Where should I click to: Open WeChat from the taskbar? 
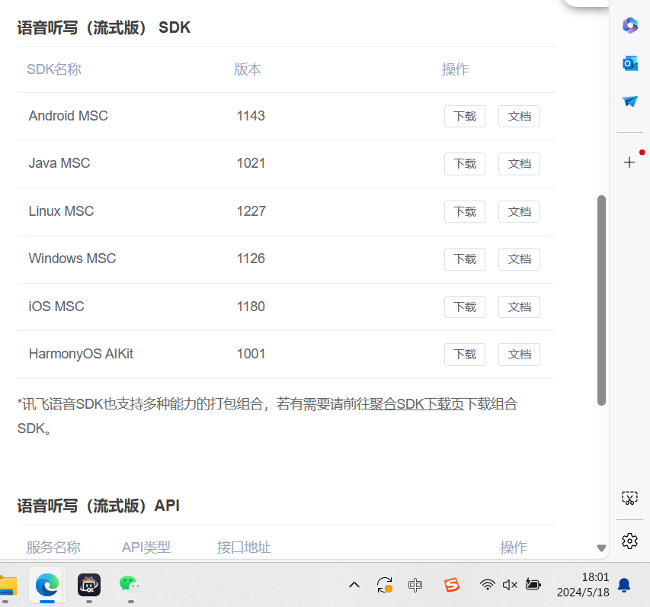pyautogui.click(x=130, y=585)
